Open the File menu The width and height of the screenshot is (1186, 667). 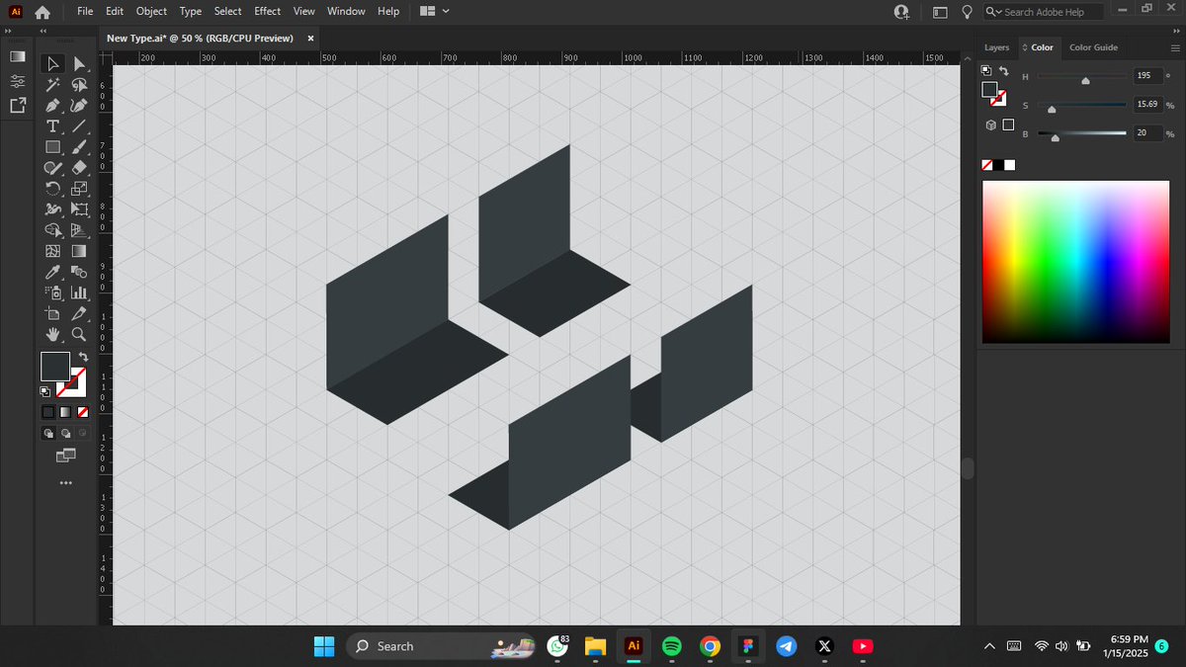85,11
